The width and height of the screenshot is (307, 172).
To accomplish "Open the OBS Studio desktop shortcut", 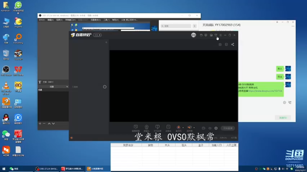I will (x=6, y=71).
